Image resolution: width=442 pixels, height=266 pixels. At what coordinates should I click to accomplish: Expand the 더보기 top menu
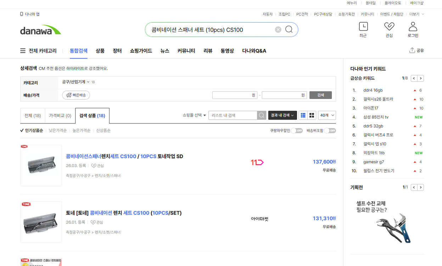pos(417,14)
